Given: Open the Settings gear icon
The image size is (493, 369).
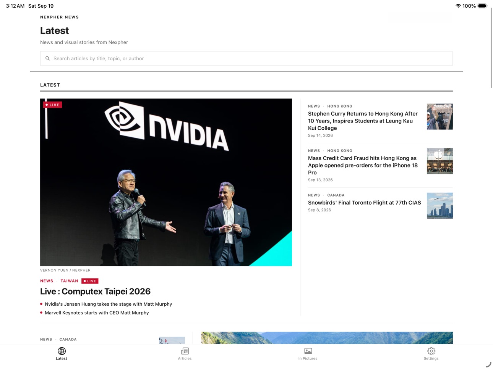Looking at the screenshot, I should point(431,351).
